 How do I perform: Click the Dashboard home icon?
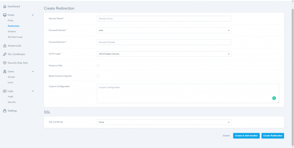pos(5,6)
